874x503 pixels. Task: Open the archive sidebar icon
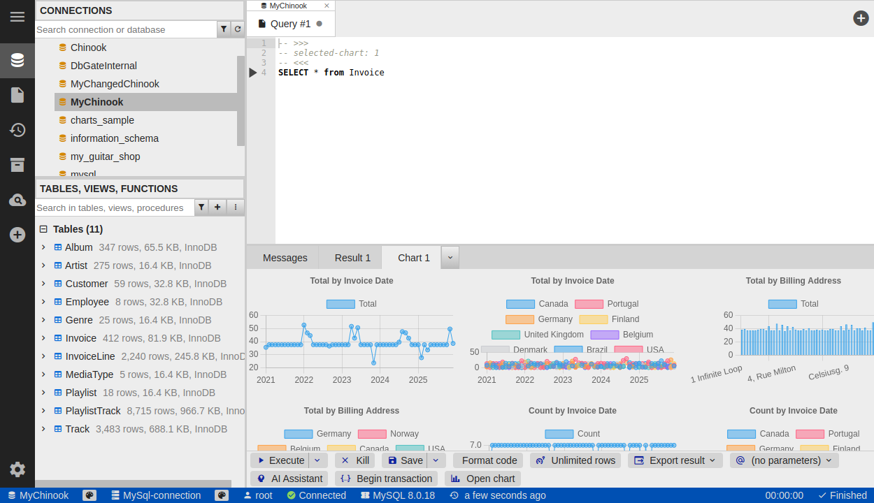17,165
